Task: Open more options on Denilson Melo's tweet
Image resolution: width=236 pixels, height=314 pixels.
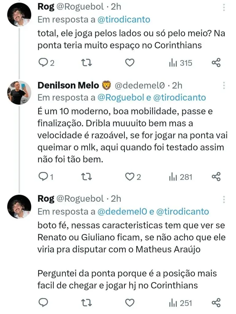Action: (224, 85)
